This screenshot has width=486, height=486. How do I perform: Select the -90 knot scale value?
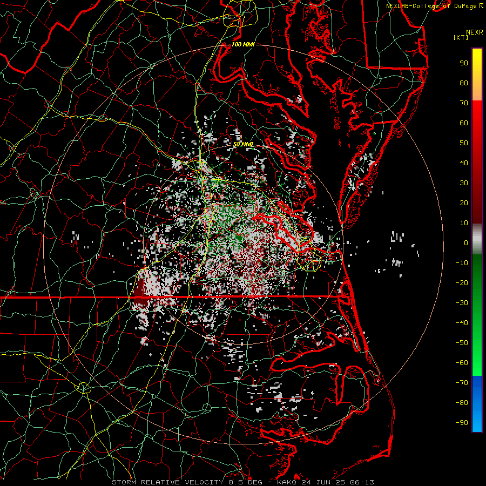point(462,423)
